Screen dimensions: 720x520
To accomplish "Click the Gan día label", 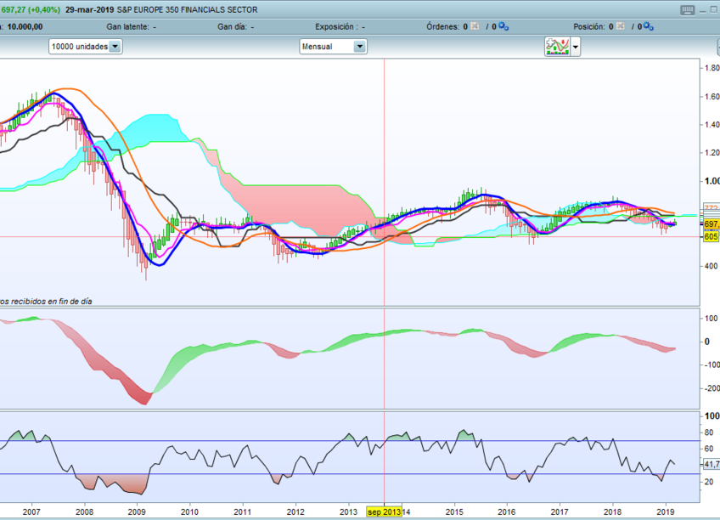I will click(x=232, y=26).
